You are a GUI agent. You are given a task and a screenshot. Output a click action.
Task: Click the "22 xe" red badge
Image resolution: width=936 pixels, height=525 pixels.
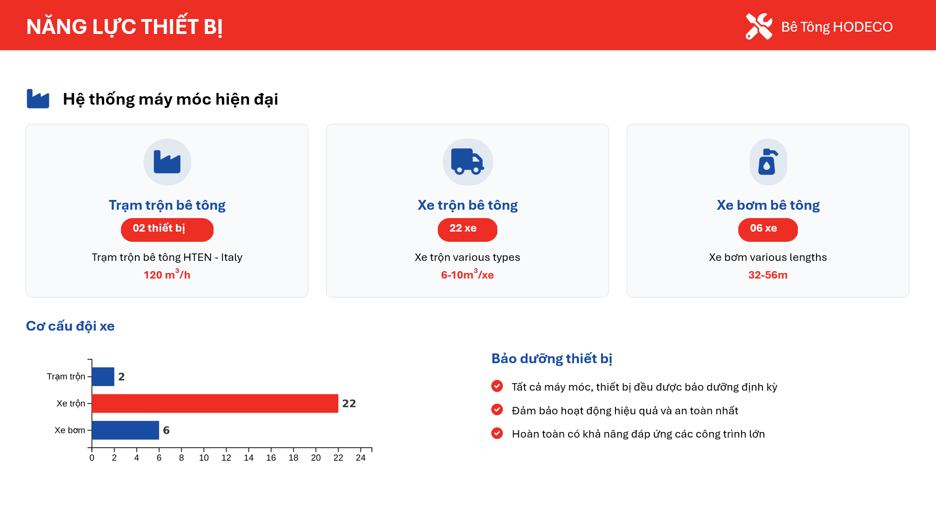point(467,229)
